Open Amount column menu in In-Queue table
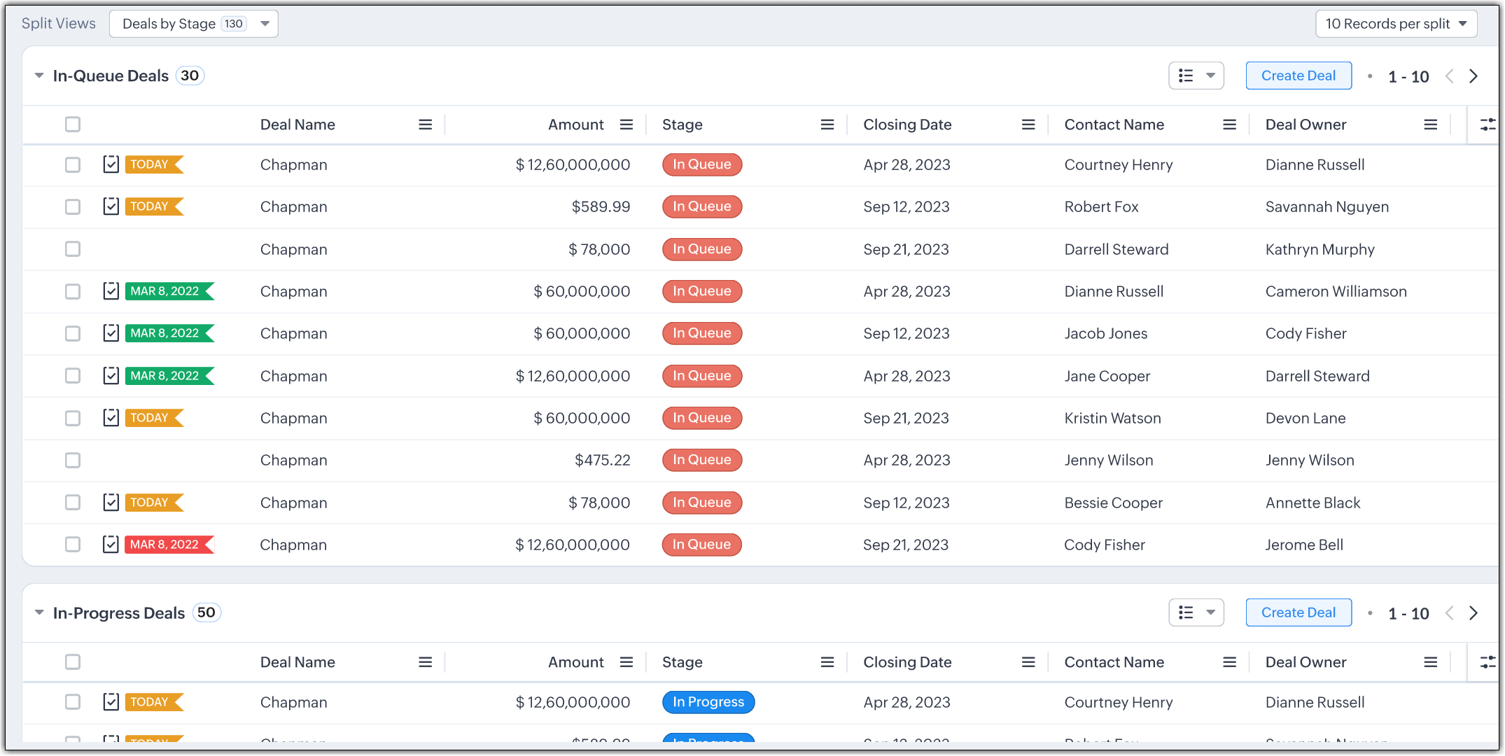The width and height of the screenshot is (1505, 756). coord(626,125)
